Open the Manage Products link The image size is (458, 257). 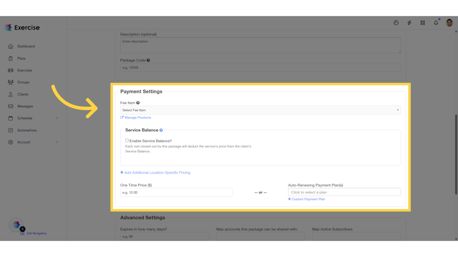136,117
